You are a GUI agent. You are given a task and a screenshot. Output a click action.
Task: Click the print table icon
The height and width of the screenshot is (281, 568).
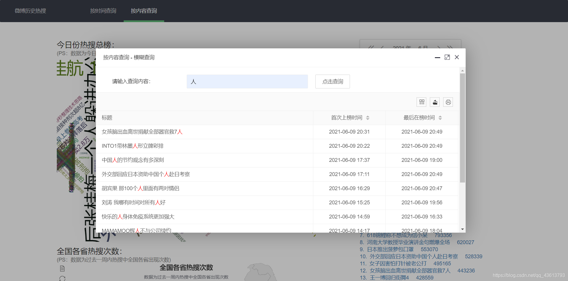pyautogui.click(x=448, y=102)
